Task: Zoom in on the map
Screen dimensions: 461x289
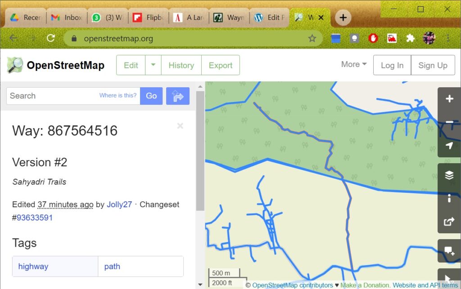Action: 449,99
